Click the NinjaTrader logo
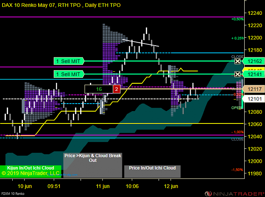Screen dimensions: 265x197 [x=234, y=194]
